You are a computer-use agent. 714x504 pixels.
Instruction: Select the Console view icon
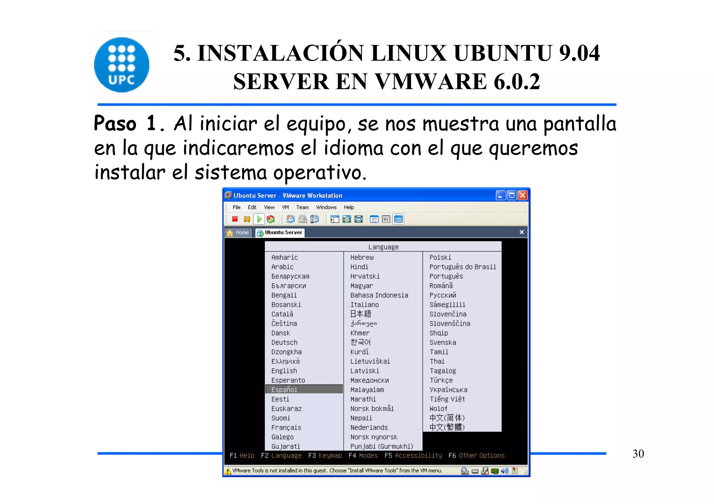click(398, 219)
